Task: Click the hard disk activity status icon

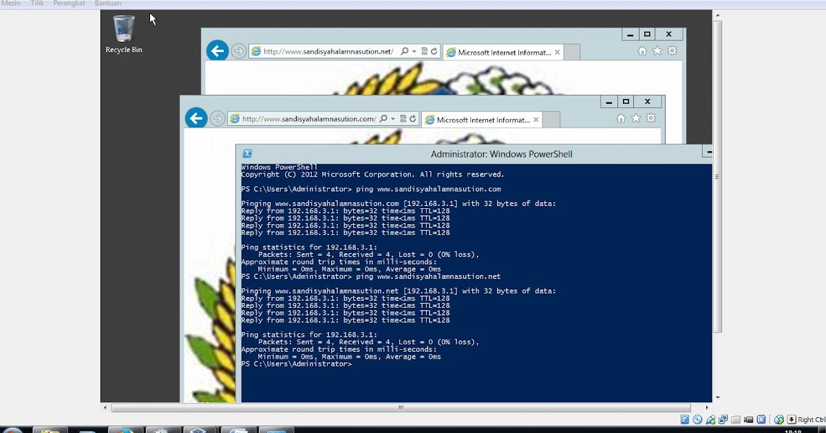Action: (x=685, y=419)
